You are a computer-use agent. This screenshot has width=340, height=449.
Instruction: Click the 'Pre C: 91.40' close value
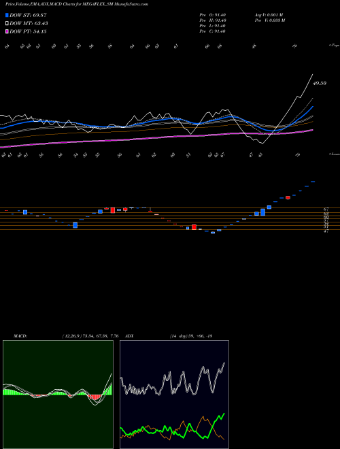pyautogui.click(x=213, y=31)
